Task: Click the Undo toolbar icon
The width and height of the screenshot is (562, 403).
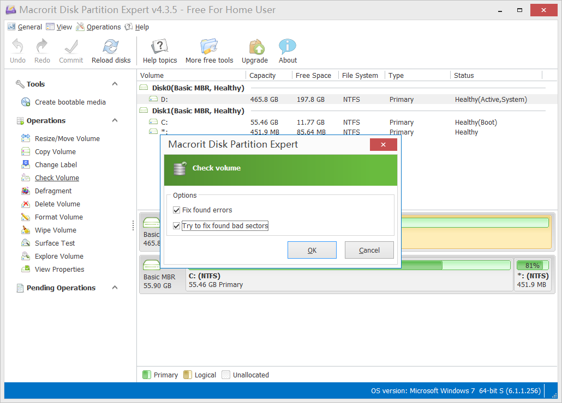Action: click(17, 46)
